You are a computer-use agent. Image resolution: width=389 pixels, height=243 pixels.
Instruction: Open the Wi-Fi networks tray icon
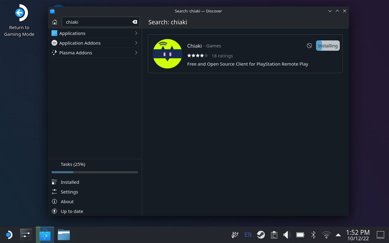coord(326,235)
